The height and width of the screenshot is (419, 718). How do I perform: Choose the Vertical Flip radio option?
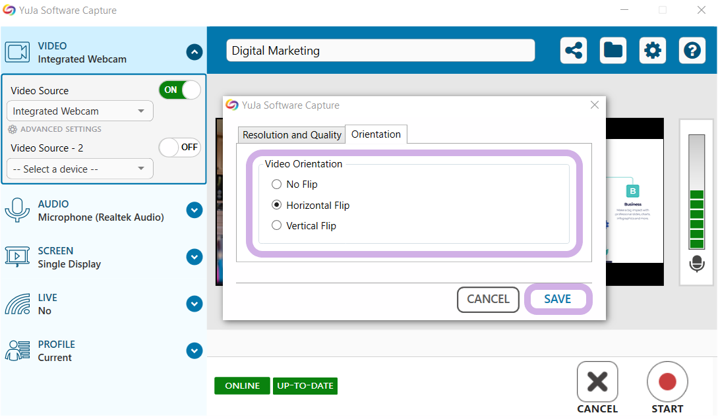tap(277, 226)
